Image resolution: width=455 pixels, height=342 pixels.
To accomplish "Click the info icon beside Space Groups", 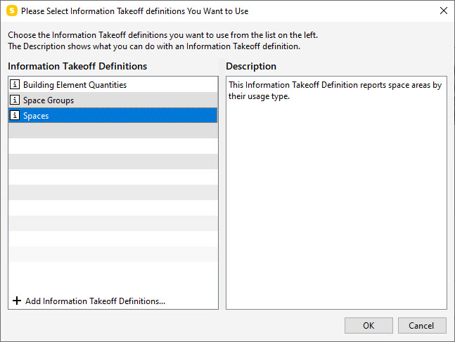I will (15, 100).
